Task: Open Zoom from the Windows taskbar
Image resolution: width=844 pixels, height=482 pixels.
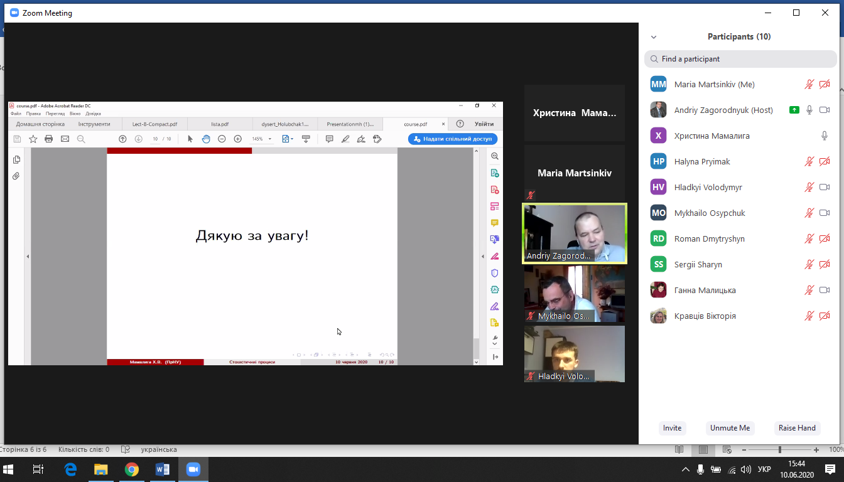Action: tap(193, 469)
